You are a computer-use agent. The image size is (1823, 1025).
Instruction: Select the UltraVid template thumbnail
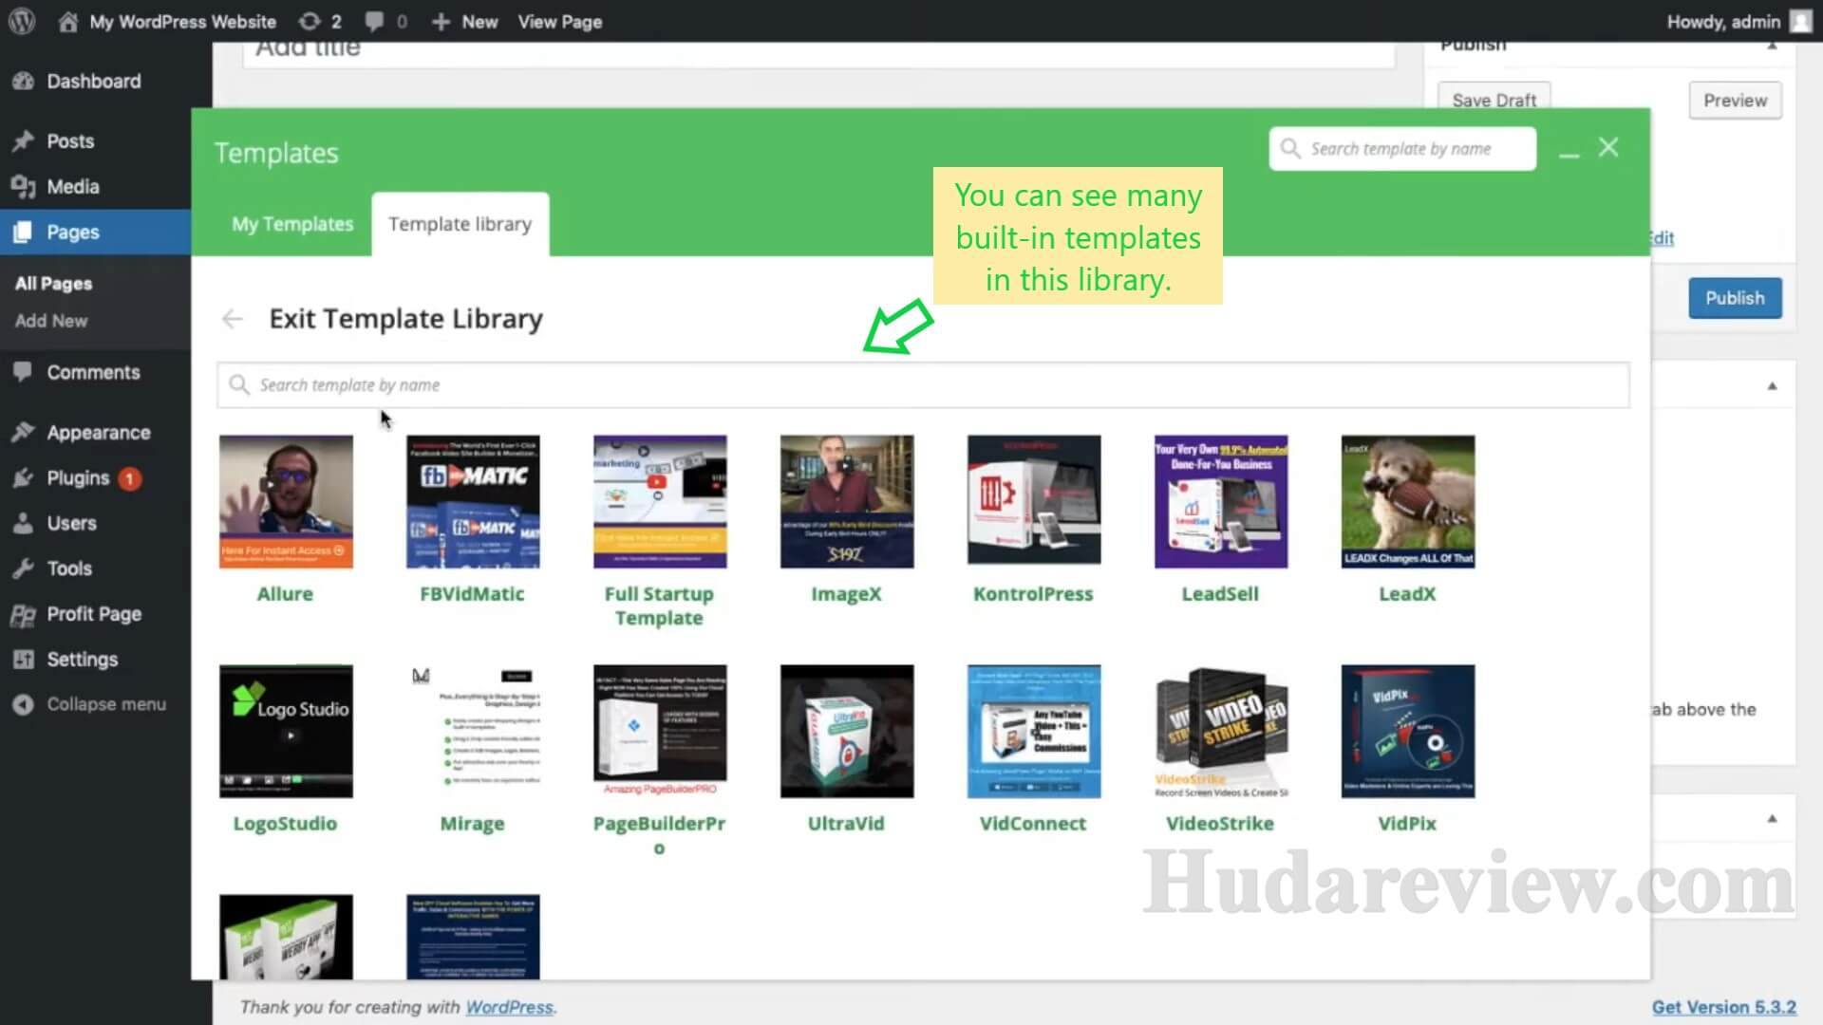pyautogui.click(x=847, y=732)
